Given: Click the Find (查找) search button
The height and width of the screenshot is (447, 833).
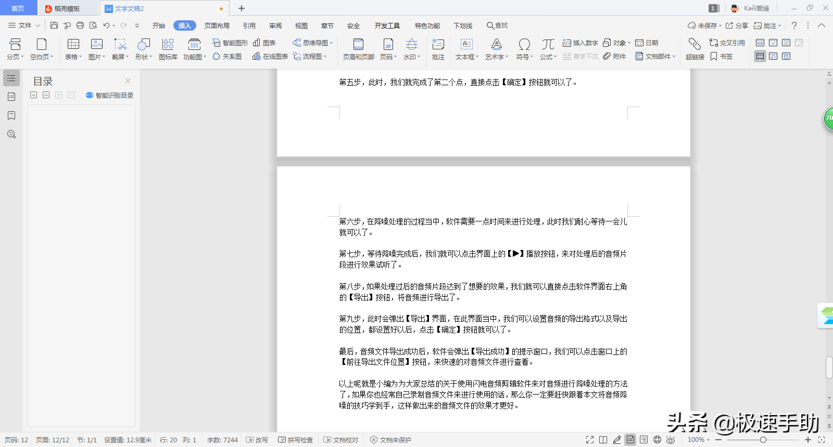Looking at the screenshot, I should [497, 25].
